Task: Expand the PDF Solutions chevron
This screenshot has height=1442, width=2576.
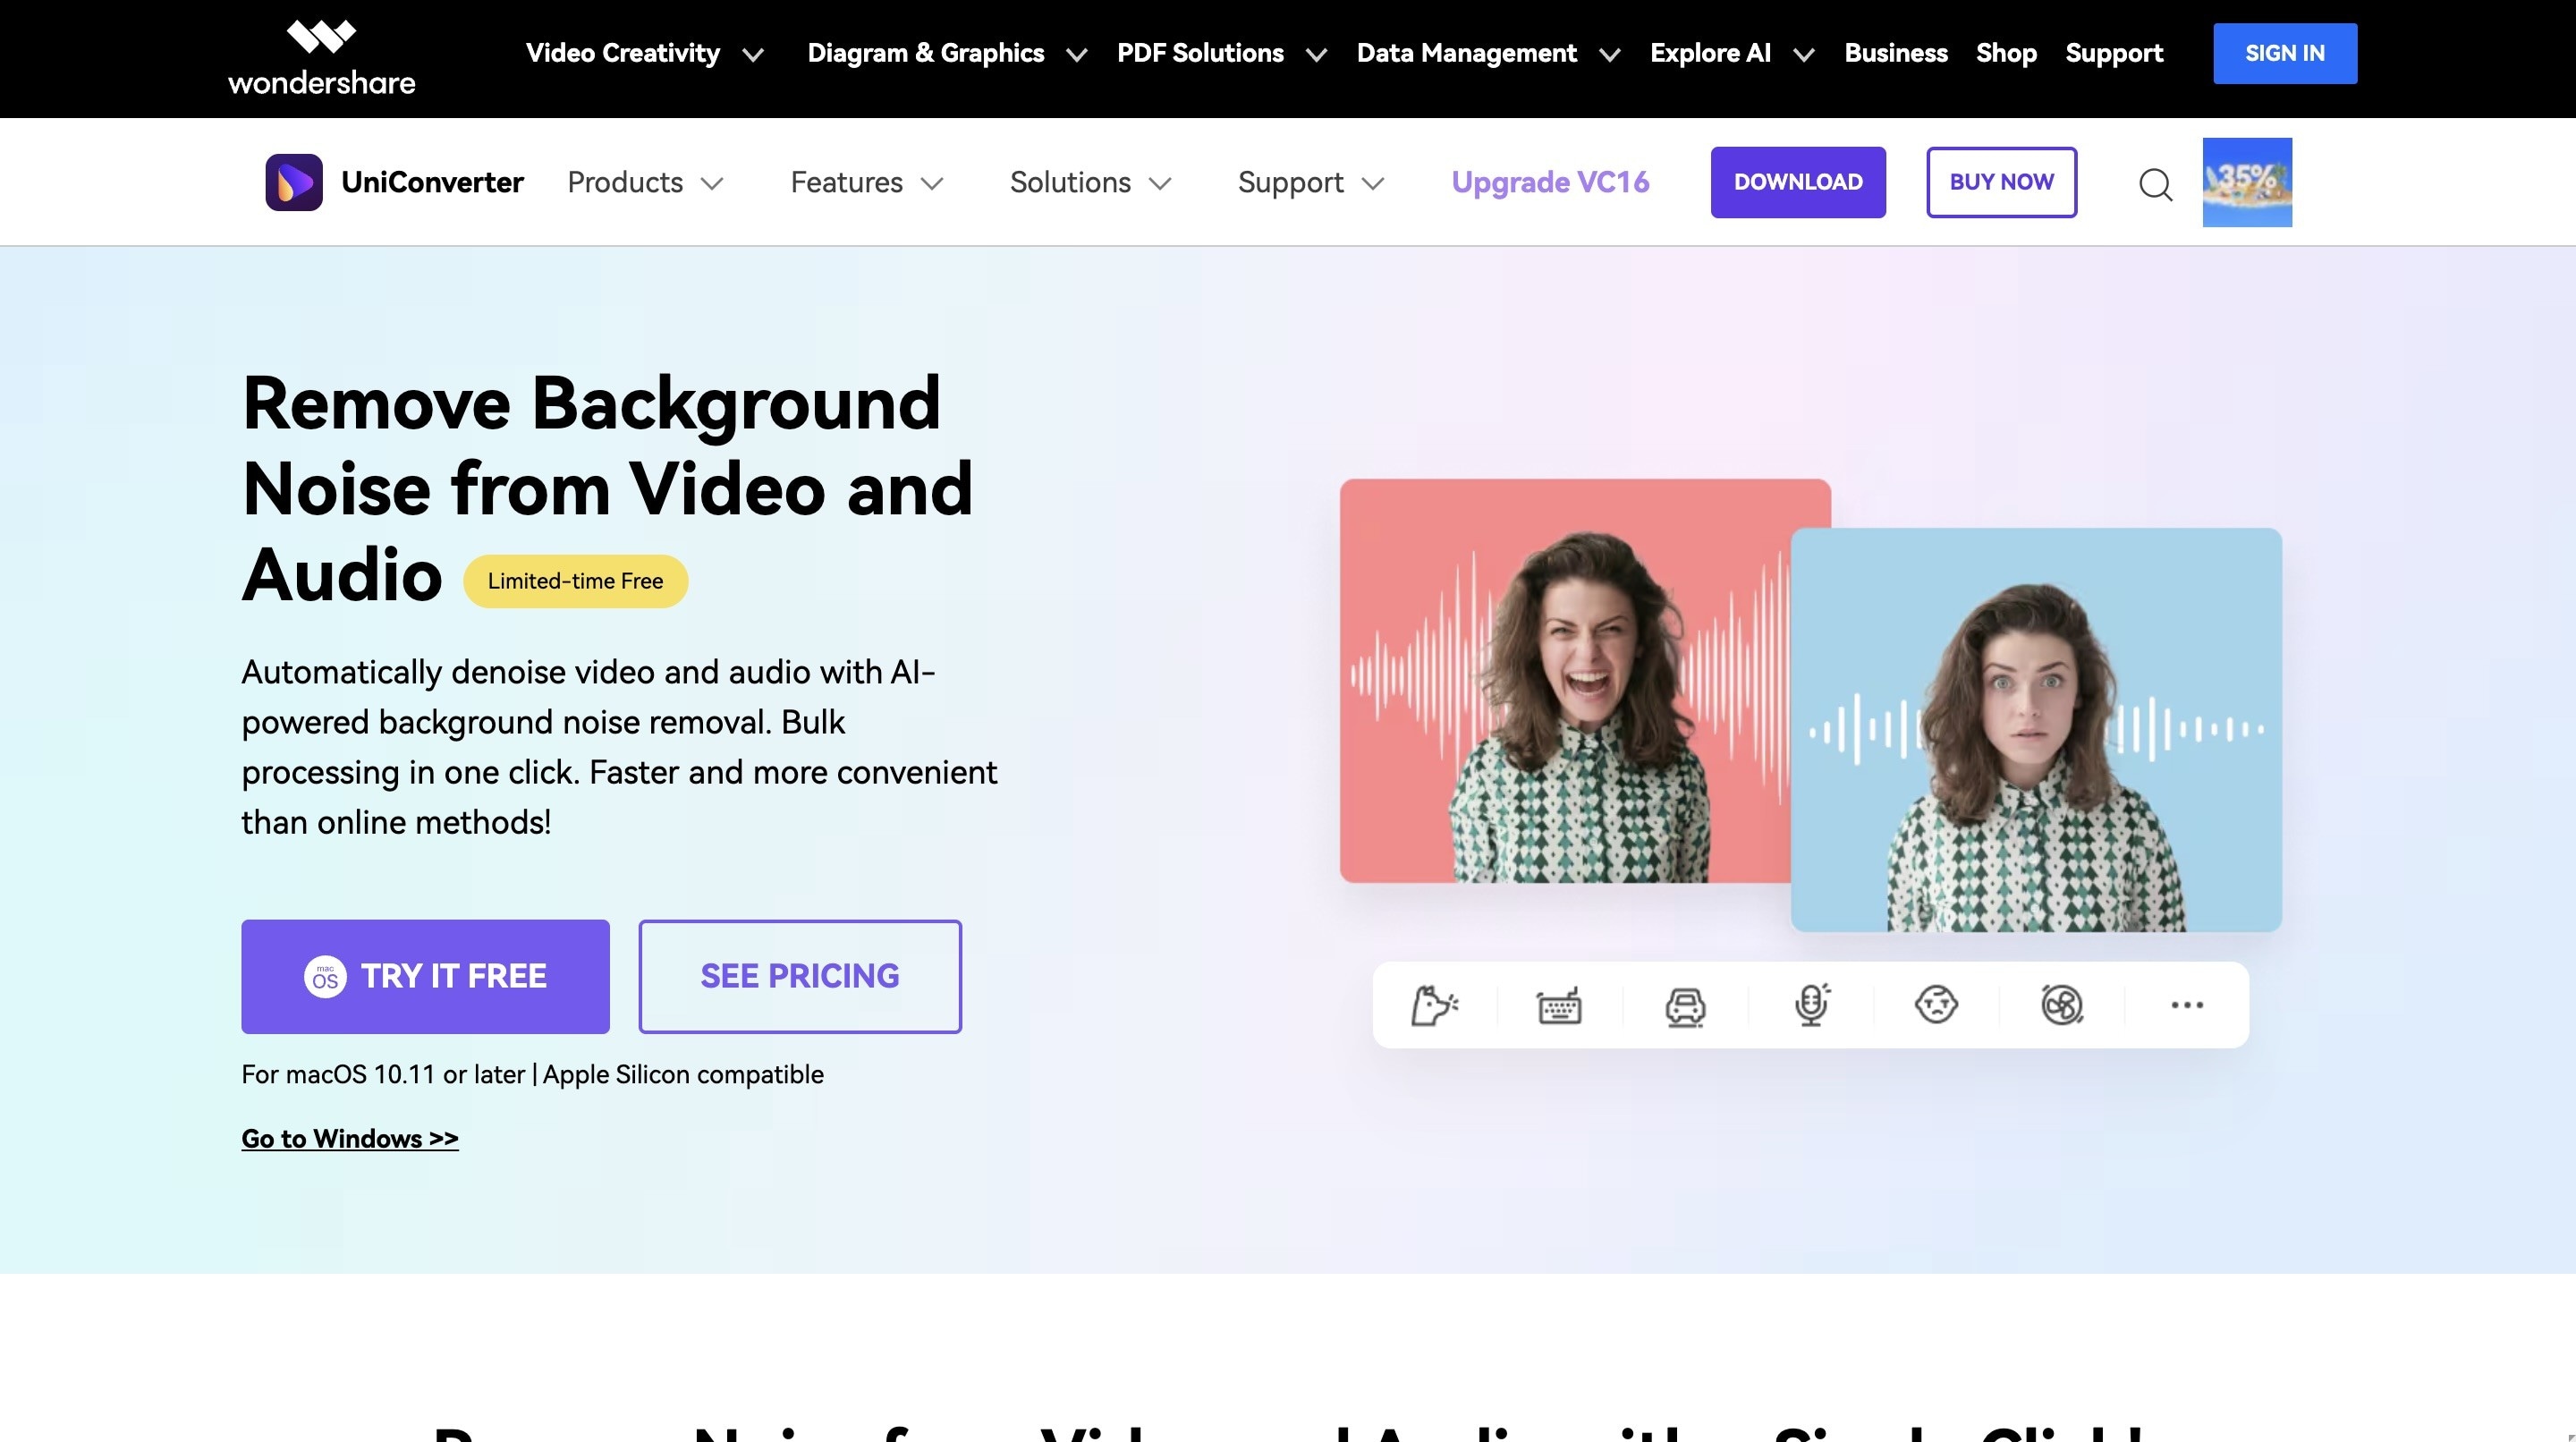Action: [x=1317, y=56]
